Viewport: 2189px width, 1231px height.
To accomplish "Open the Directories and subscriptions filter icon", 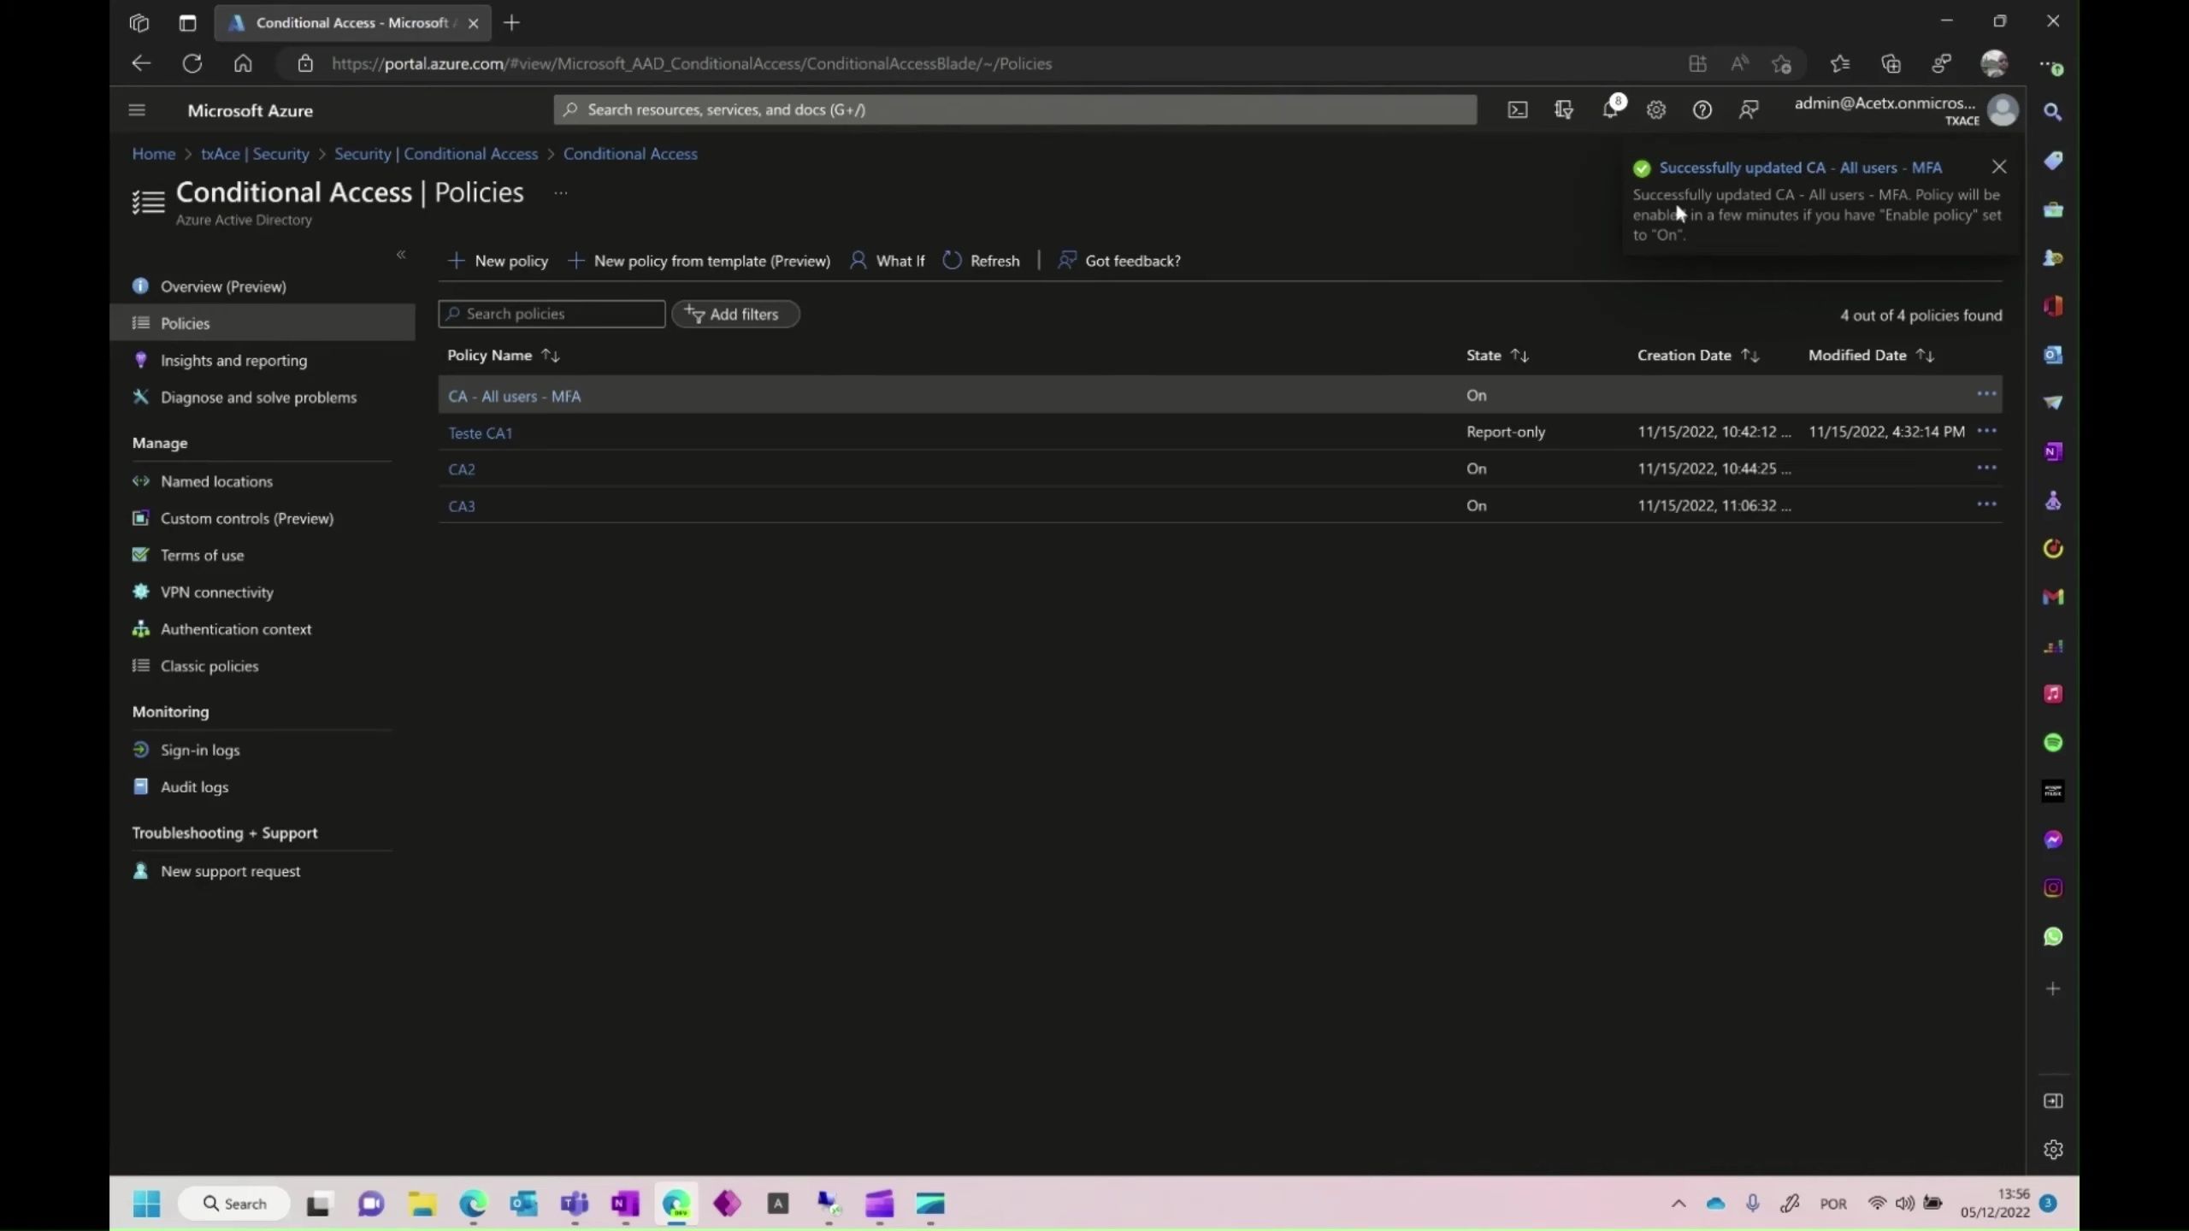I will (x=1564, y=110).
